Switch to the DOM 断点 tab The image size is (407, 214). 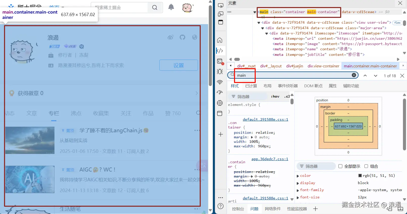pos(313,86)
